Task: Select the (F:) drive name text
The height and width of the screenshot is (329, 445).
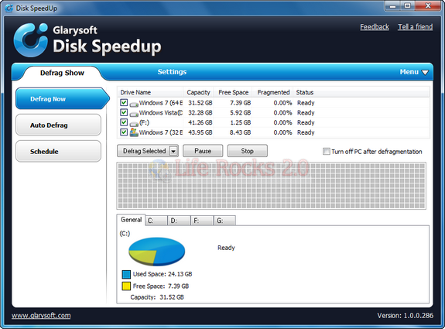Action: pos(144,122)
